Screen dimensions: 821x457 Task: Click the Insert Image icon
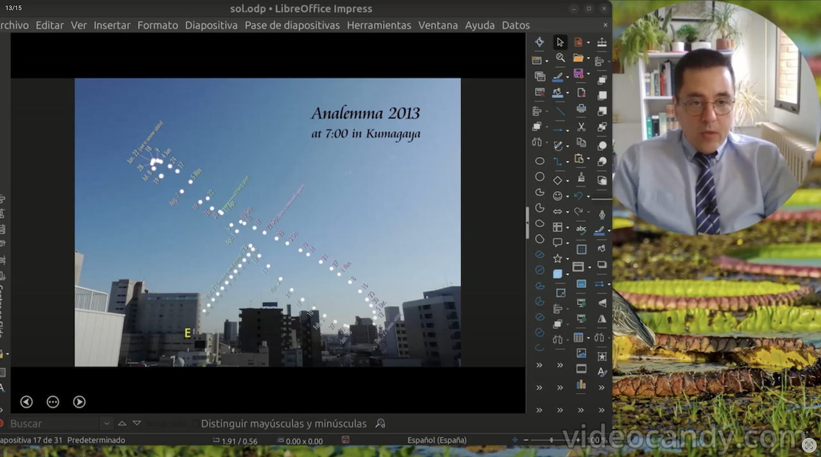(x=581, y=353)
